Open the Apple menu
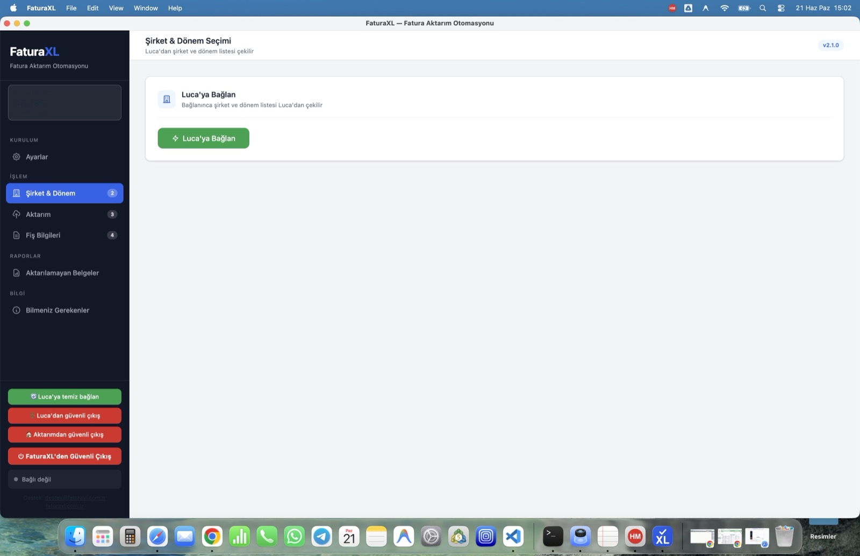The height and width of the screenshot is (556, 860). [x=13, y=8]
